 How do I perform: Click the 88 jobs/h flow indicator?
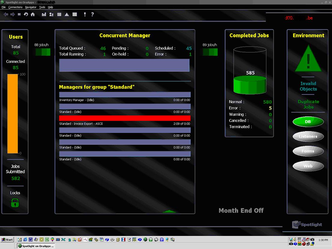(x=43, y=52)
